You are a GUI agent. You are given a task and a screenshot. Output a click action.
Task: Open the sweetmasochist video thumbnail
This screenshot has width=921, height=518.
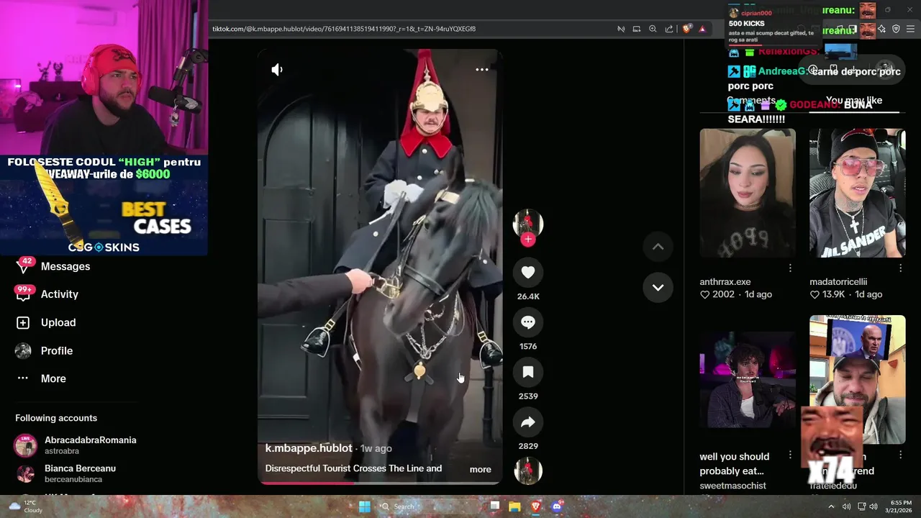pos(748,380)
